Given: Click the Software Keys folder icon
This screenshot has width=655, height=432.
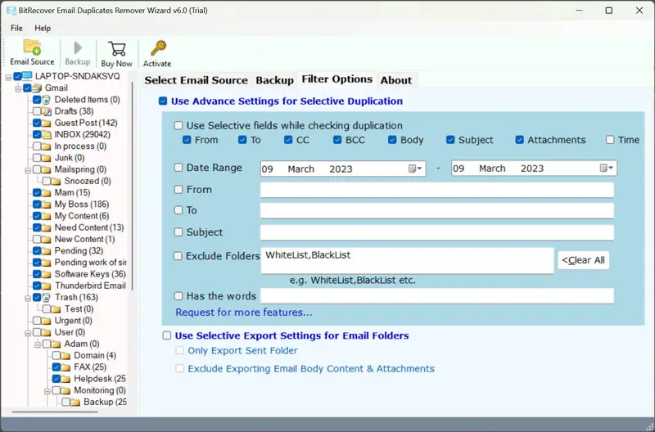Looking at the screenshot, I should point(47,274).
